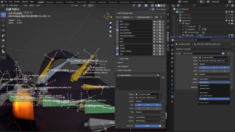Collapse the Kiball_Body tree item
This screenshot has height=132, width=235.
[177, 21]
